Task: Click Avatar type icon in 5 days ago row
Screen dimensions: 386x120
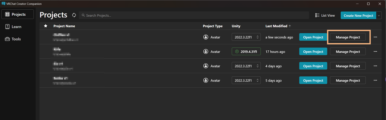Action: click(206, 80)
